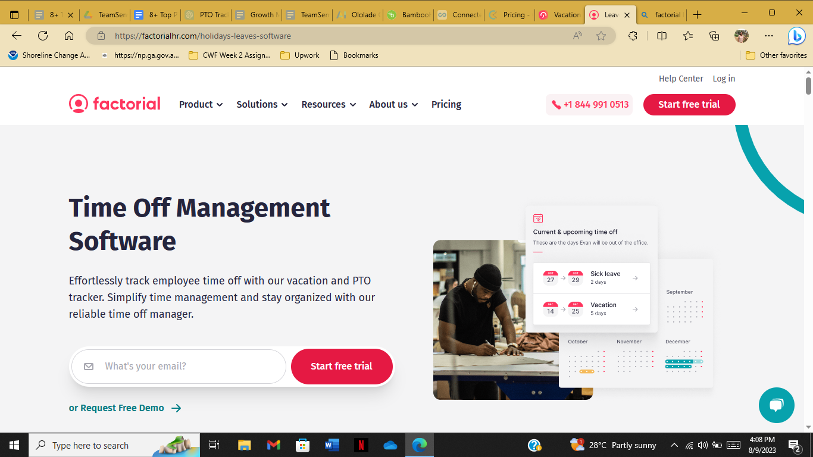
Task: Open the Settings and more menu
Action: pyautogui.click(x=769, y=36)
